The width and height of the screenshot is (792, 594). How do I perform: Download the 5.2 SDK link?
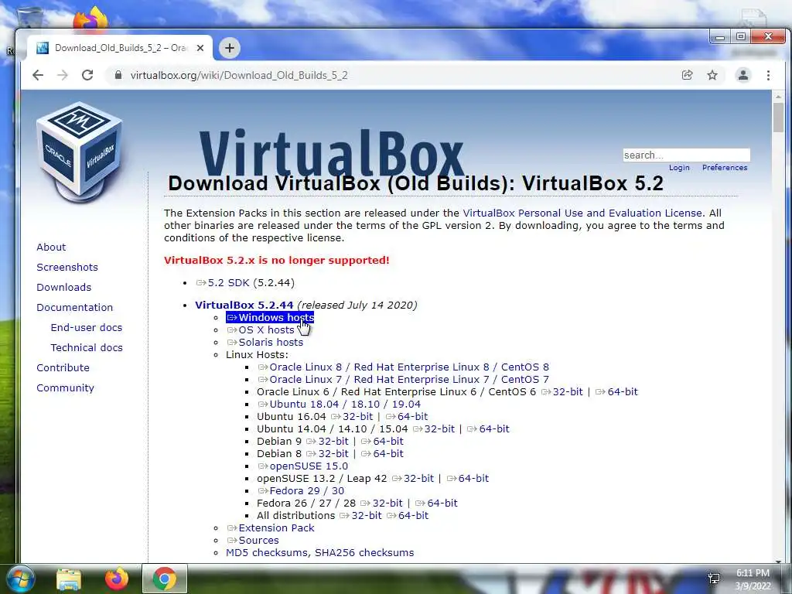(x=223, y=283)
